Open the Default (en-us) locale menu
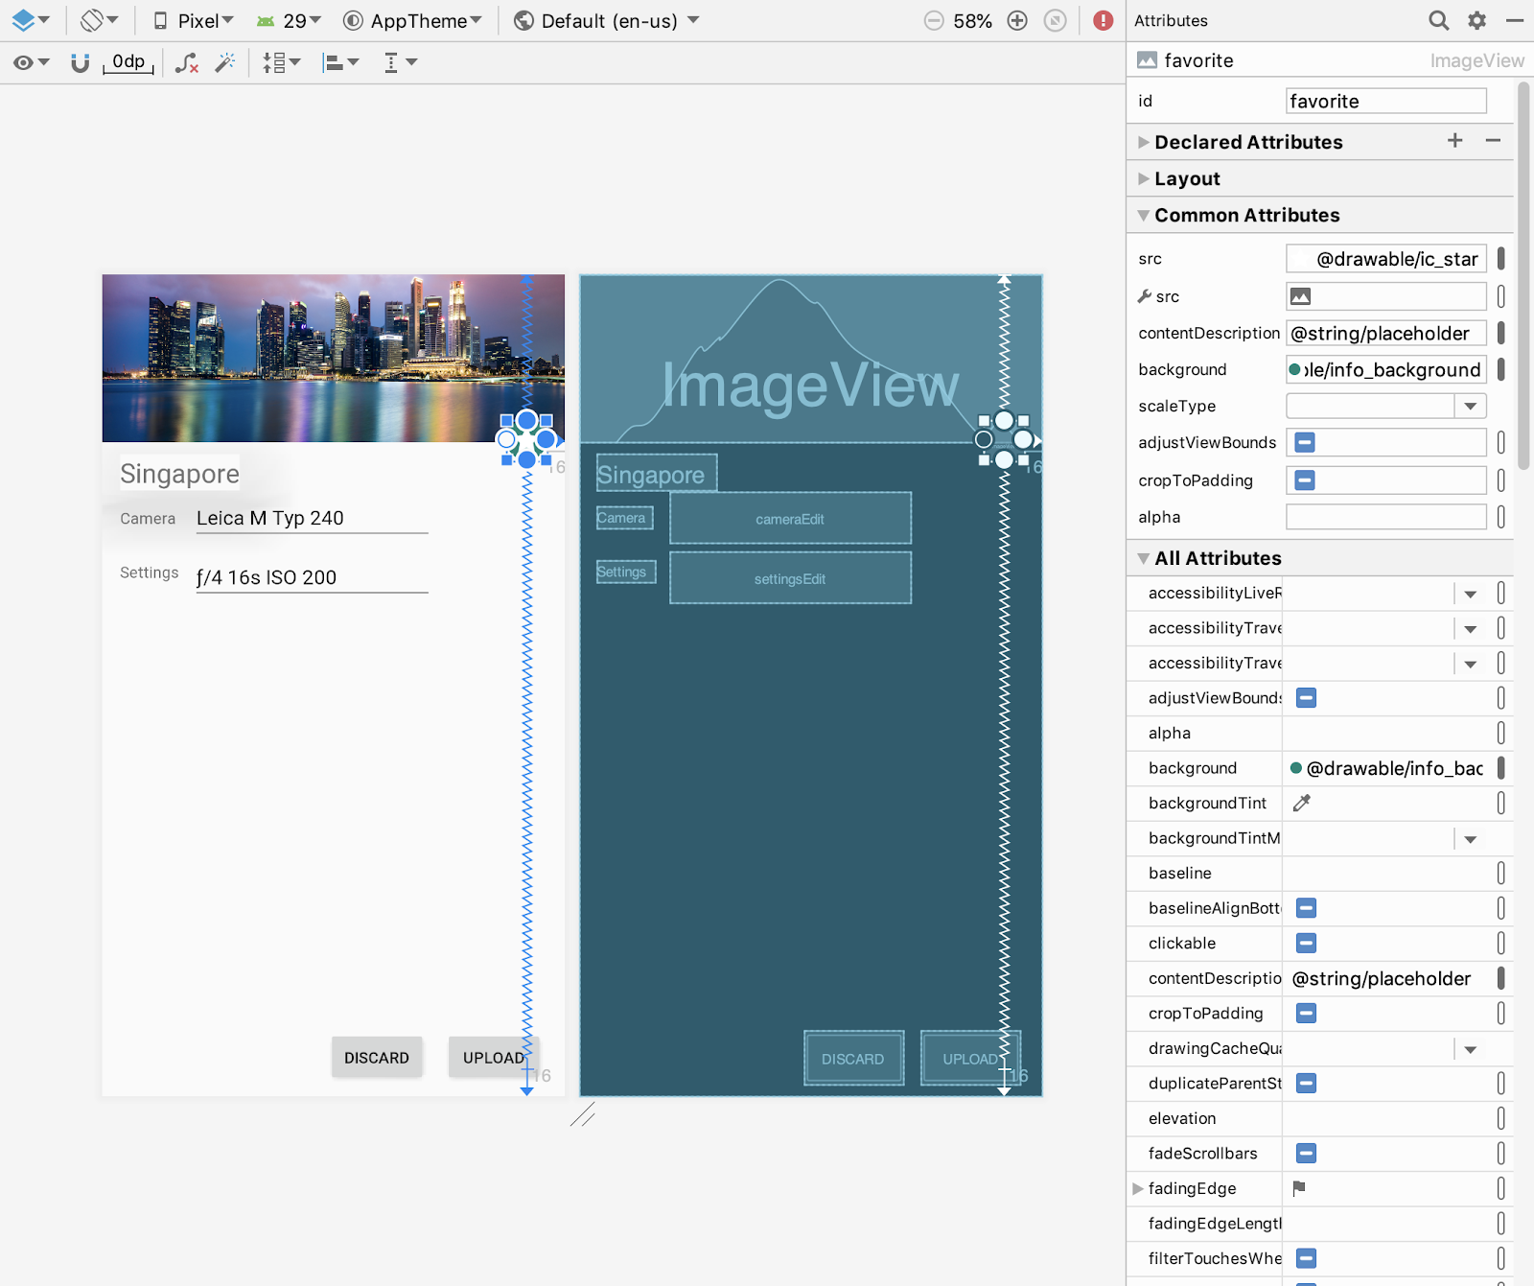 [x=608, y=21]
